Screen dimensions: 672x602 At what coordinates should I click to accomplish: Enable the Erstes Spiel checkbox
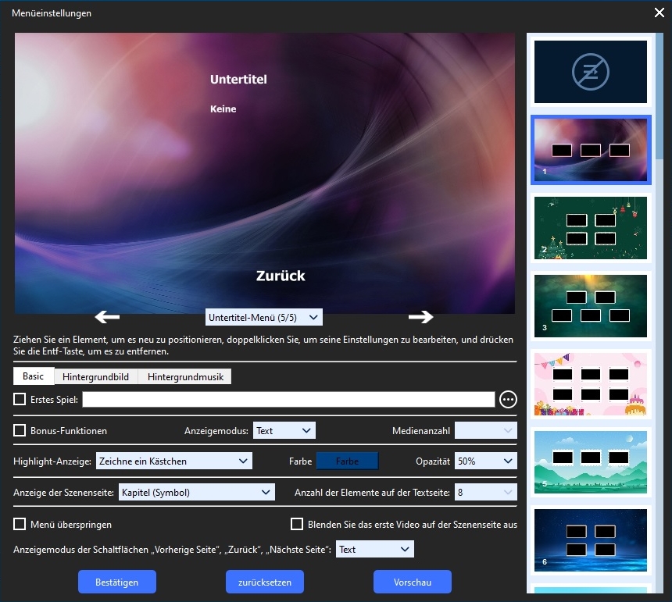20,400
